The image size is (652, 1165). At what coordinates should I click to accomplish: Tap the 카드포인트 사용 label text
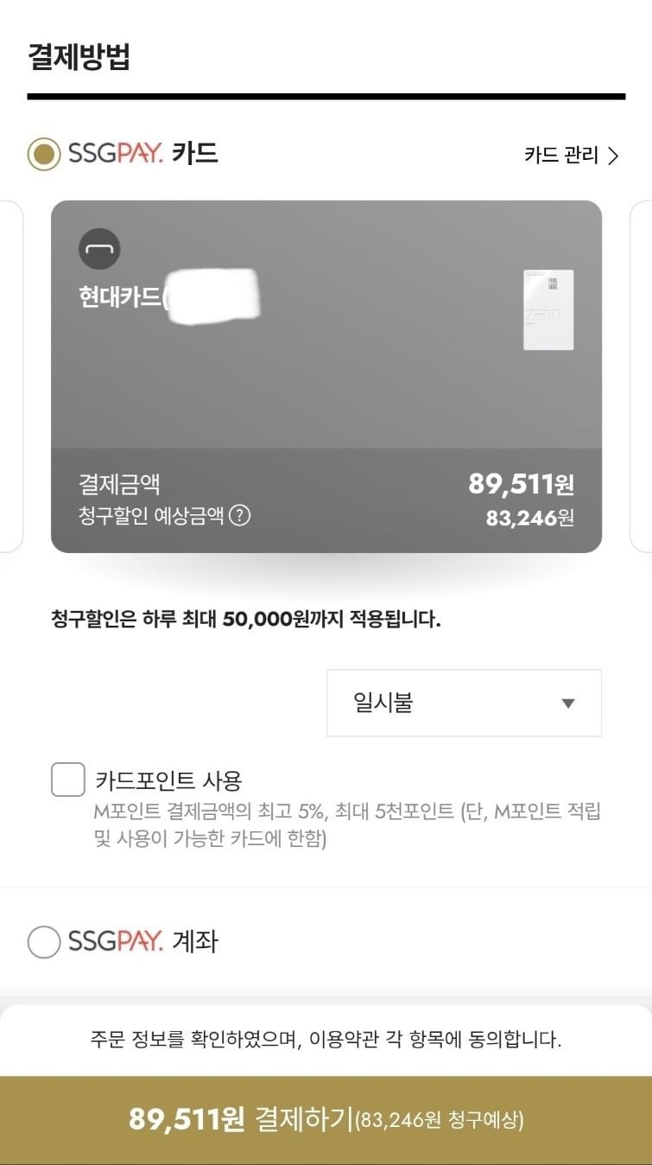(168, 780)
